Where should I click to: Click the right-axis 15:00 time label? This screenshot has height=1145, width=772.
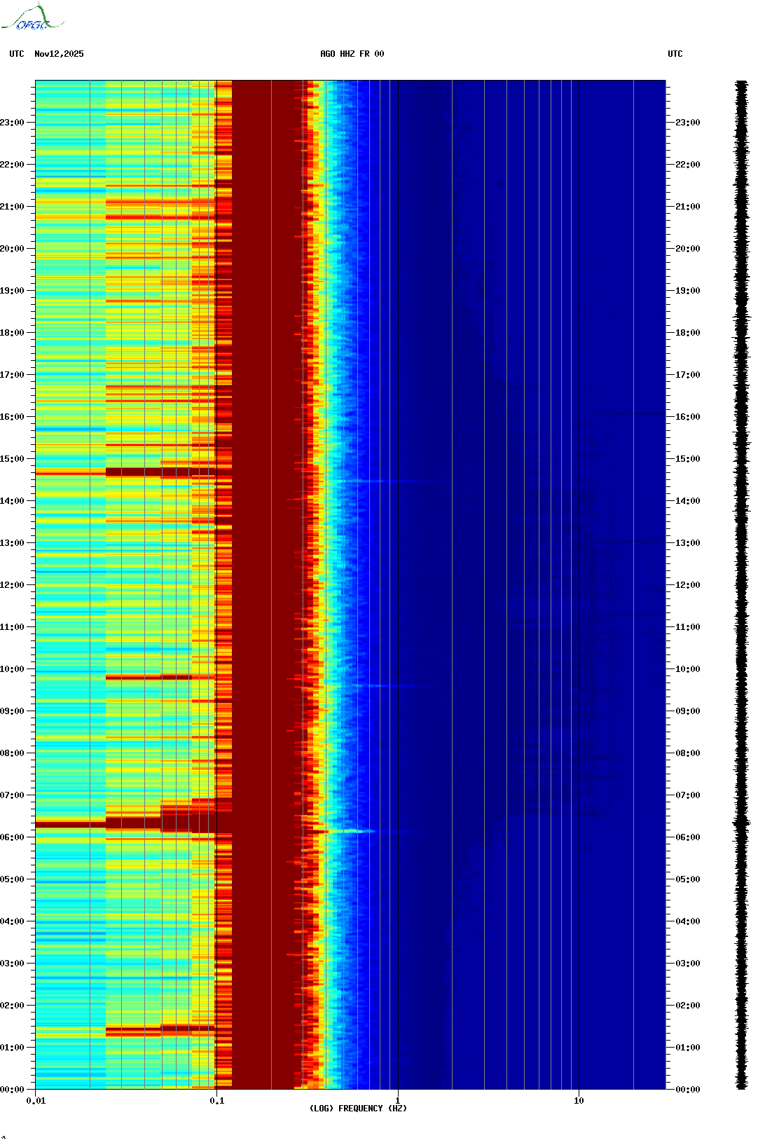[688, 459]
